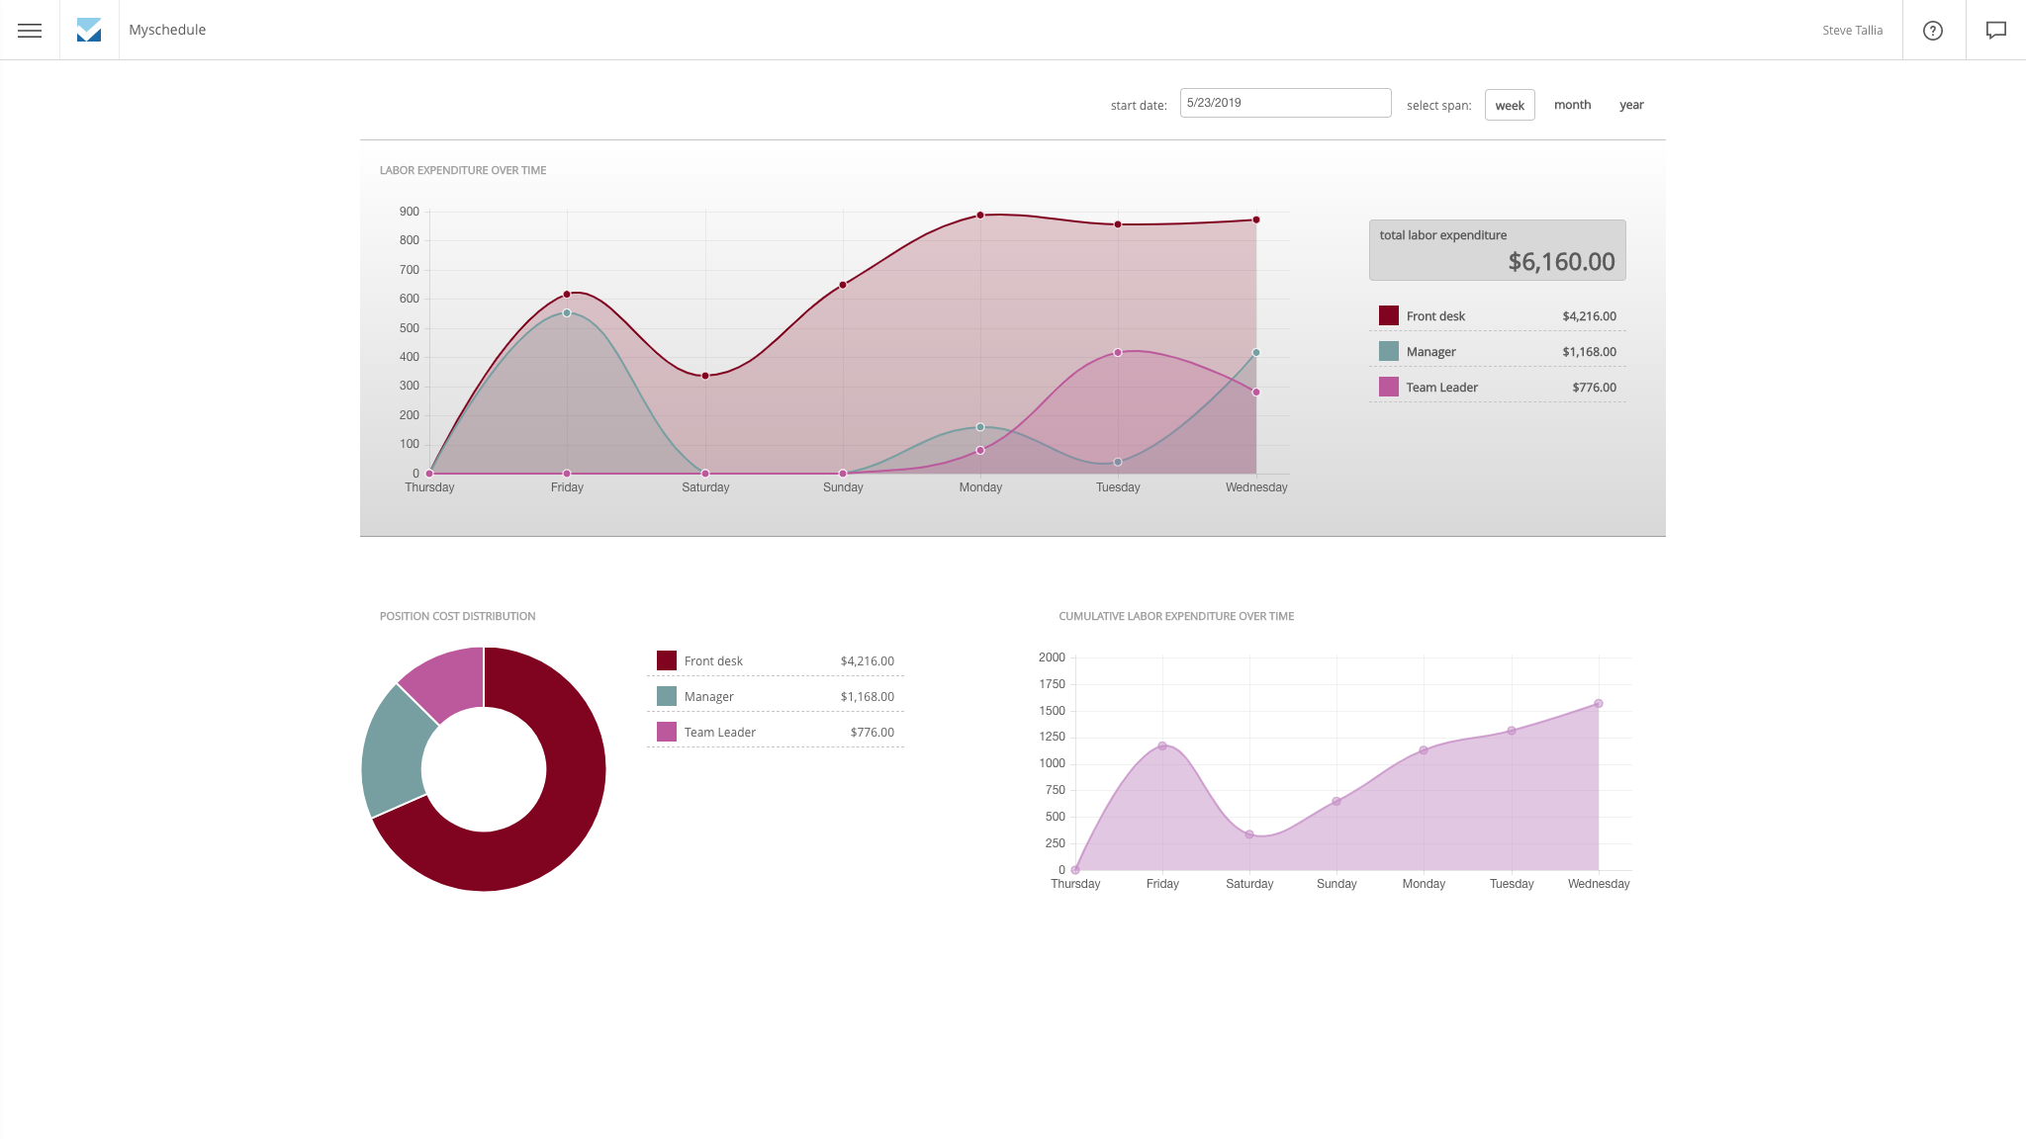Select the year span option

click(x=1630, y=105)
